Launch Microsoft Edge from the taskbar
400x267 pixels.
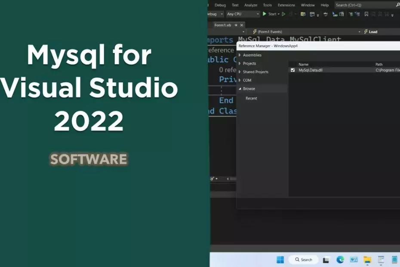[x=340, y=260]
